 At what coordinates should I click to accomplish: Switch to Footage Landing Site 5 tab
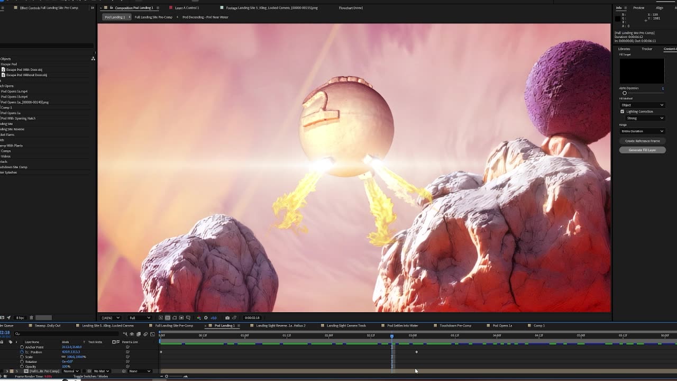click(x=272, y=8)
